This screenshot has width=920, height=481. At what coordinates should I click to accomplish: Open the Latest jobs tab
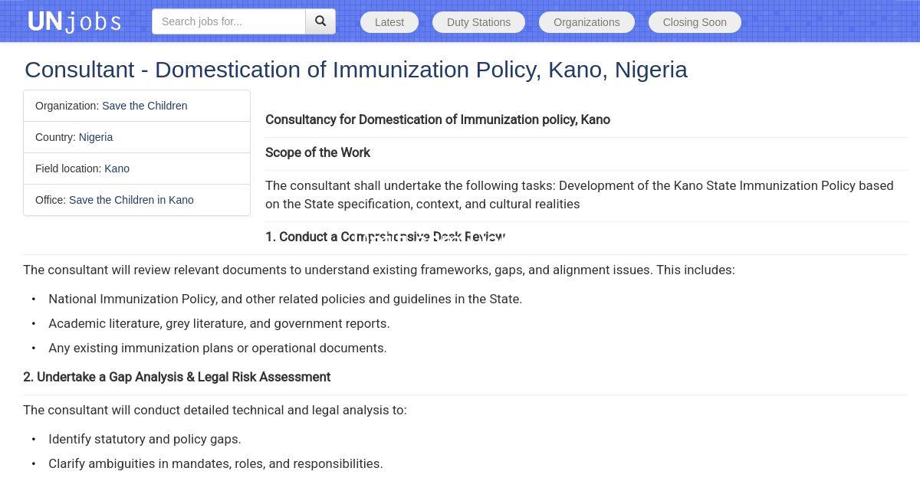tap(389, 22)
